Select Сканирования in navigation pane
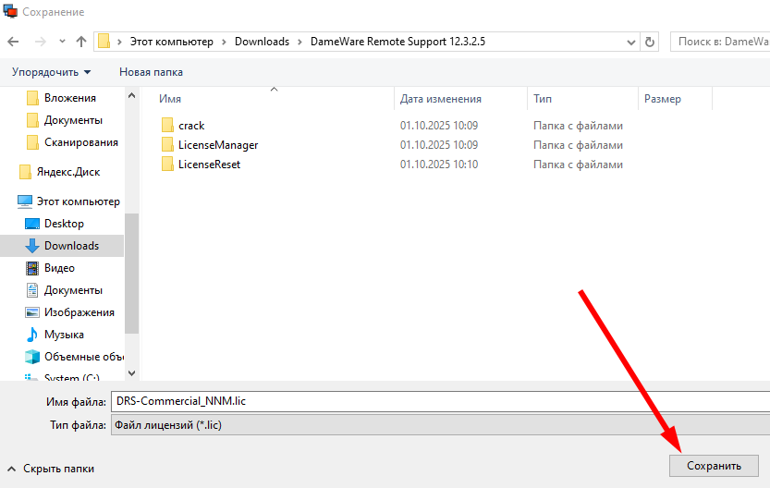Viewport: 770px width, 488px height. tap(81, 142)
